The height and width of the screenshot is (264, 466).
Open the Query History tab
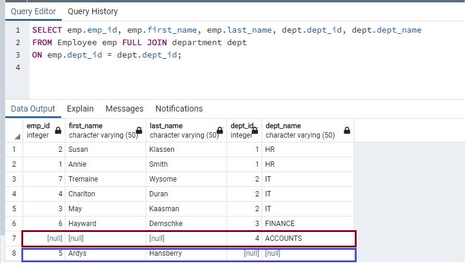pos(93,11)
